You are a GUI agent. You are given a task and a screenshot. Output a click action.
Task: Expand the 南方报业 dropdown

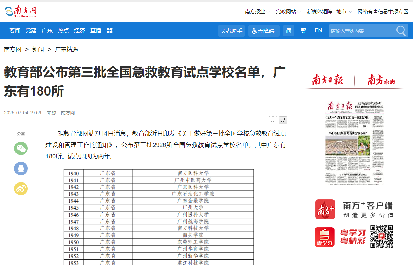257,12
